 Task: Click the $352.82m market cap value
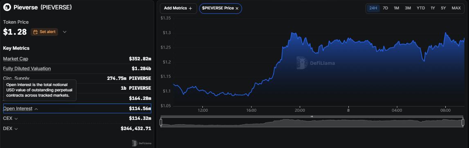(140, 59)
